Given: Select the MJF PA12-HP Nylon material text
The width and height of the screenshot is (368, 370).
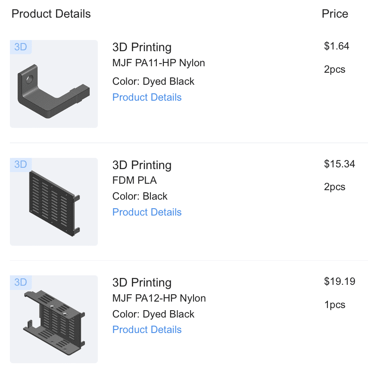Looking at the screenshot, I should coord(159,298).
